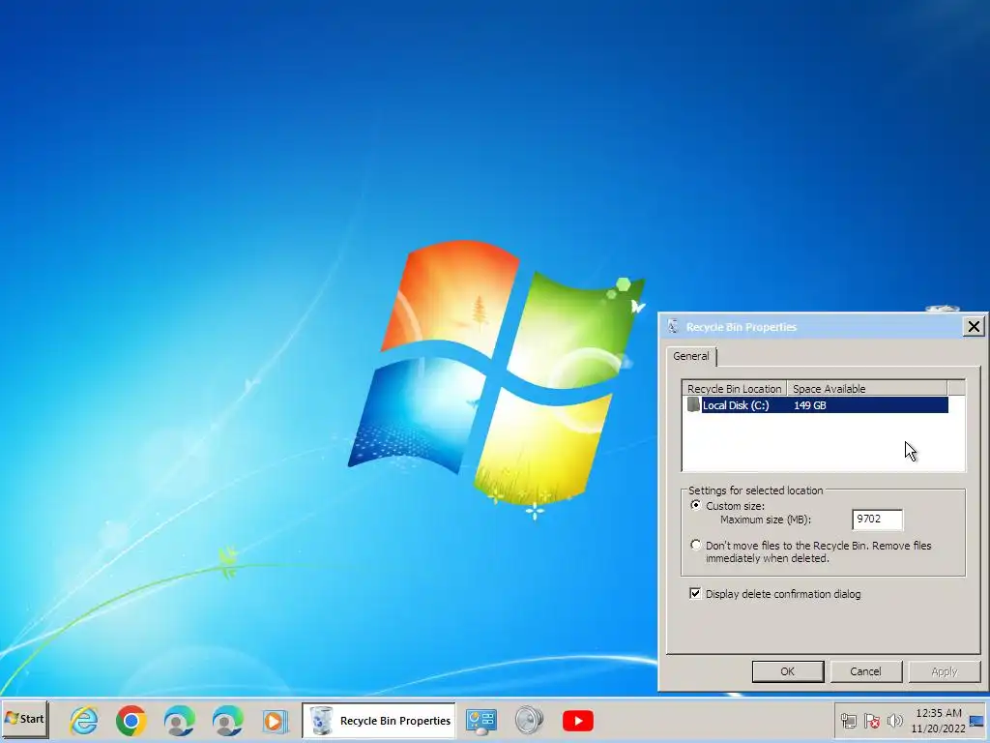Screen dimensions: 990x743
Task: Click the OK button
Action: [787, 671]
